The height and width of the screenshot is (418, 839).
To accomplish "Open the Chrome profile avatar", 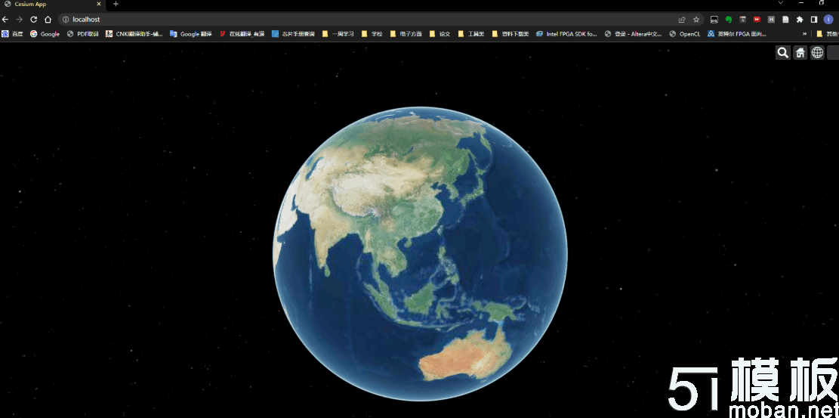I will click(x=828, y=20).
